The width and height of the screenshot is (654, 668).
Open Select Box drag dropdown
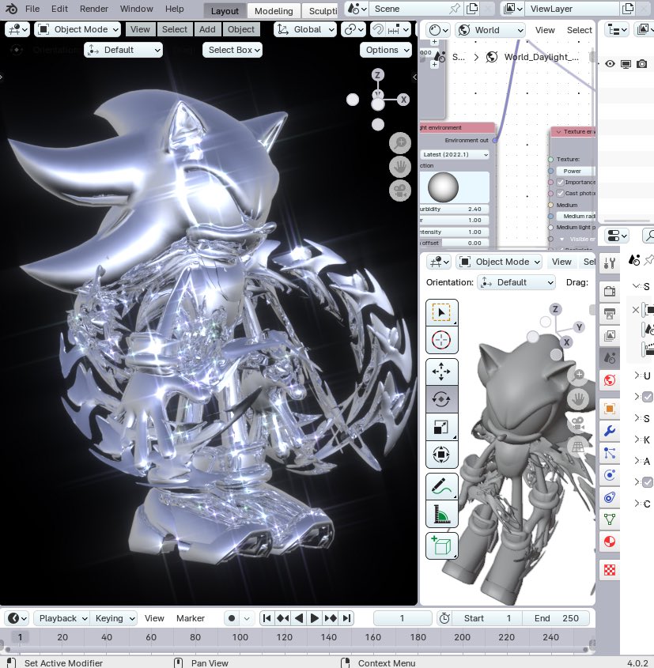click(x=232, y=50)
